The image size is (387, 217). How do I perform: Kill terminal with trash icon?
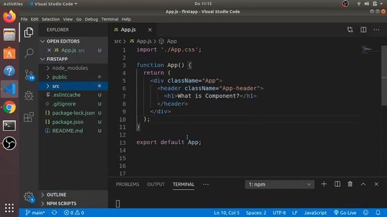click(x=350, y=184)
